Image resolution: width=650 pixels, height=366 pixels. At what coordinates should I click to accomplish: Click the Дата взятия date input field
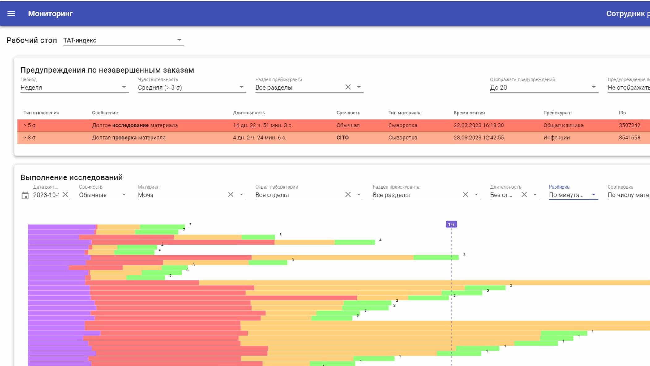46,195
